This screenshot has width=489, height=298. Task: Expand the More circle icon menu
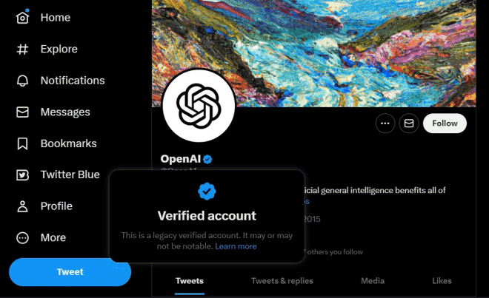22,238
